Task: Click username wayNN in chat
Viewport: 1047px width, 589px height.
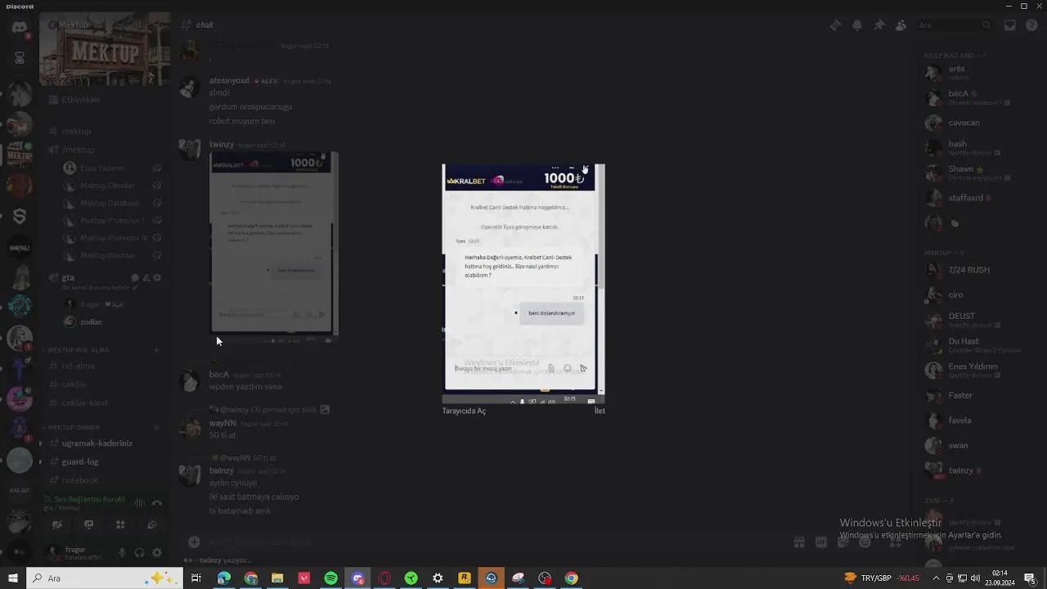Action: [x=222, y=424]
